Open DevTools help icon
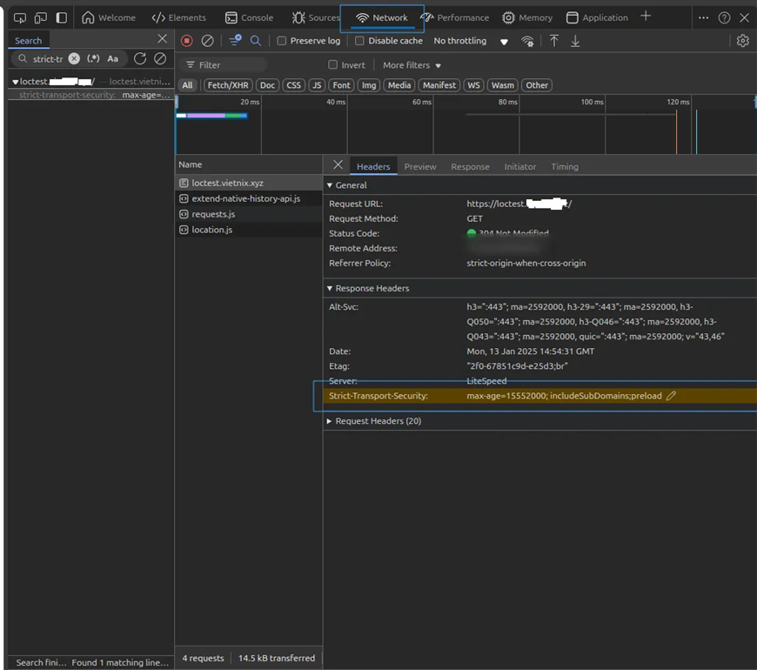 (x=724, y=18)
